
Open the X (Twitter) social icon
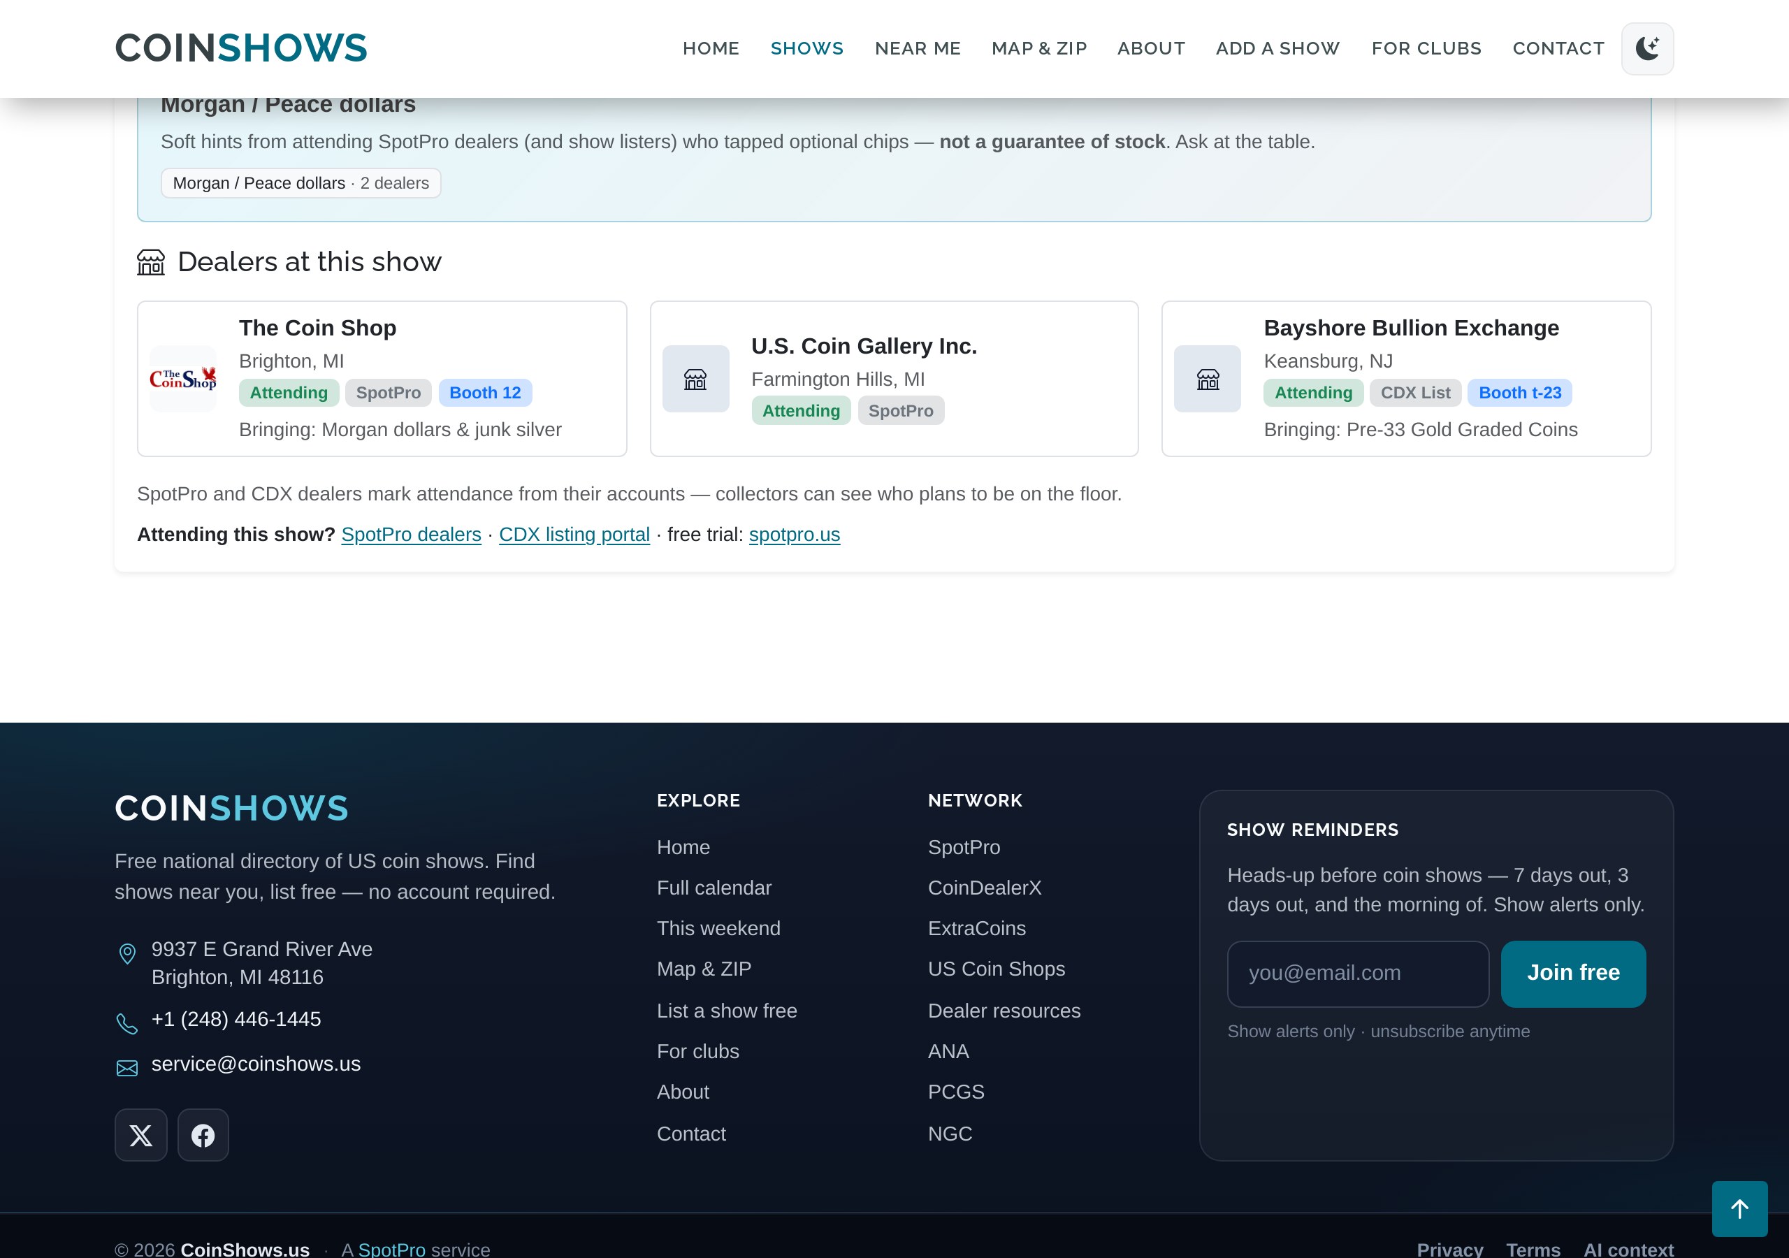(x=141, y=1135)
